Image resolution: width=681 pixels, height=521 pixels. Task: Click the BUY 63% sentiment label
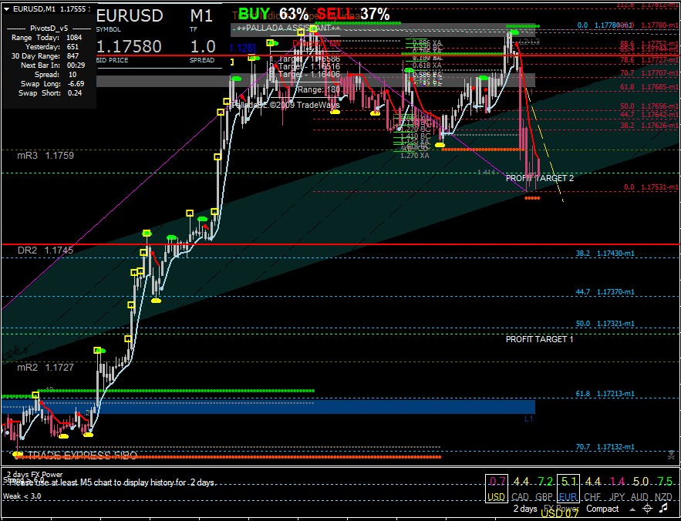273,15
